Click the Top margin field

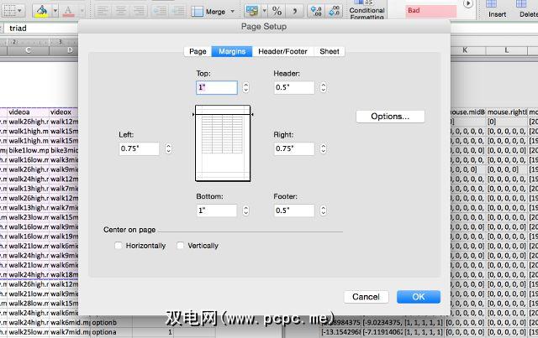point(217,88)
